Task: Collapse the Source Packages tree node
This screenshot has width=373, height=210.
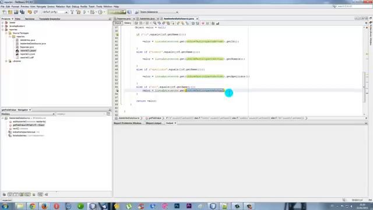Action: (x=6, y=33)
